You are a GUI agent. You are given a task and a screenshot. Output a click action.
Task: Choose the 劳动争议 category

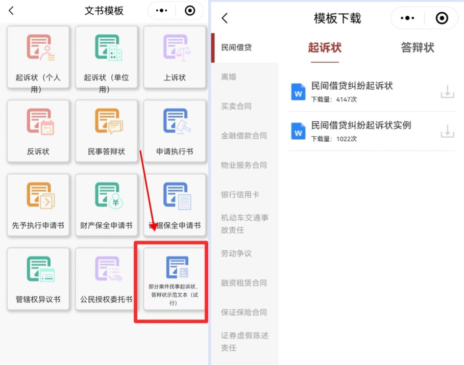pyautogui.click(x=236, y=253)
